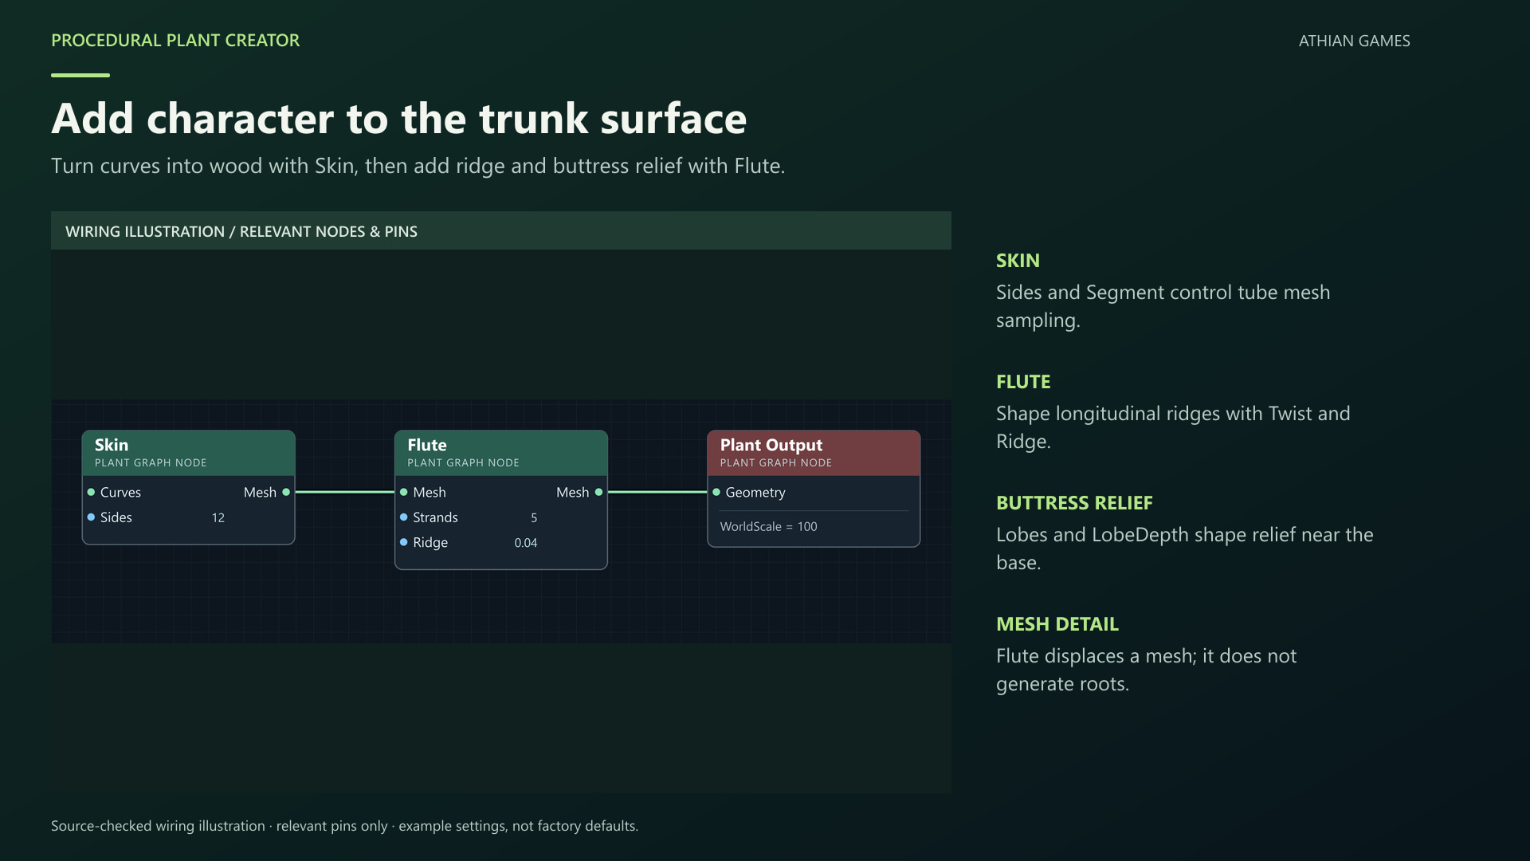Select the Skin node header
The image size is (1530, 861).
[x=188, y=453]
